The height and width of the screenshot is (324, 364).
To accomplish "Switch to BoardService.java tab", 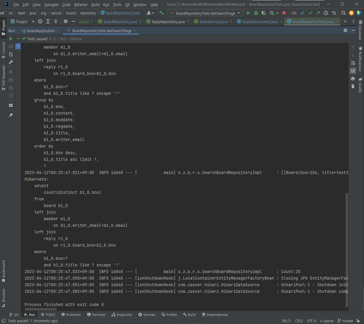I will click(213, 22).
